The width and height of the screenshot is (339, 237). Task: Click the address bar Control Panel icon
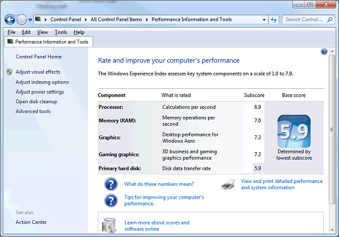tap(38, 19)
